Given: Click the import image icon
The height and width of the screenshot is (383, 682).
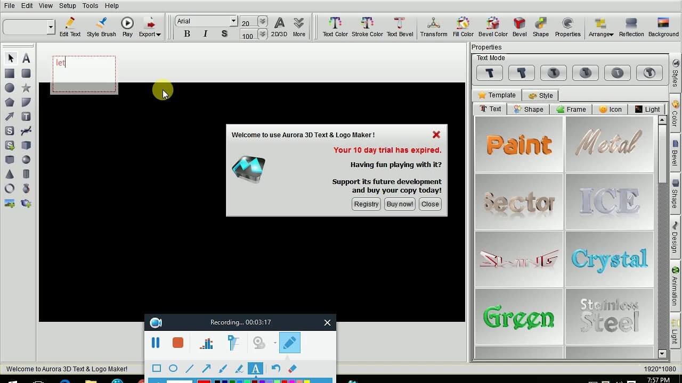Looking at the screenshot, I should point(10,203).
